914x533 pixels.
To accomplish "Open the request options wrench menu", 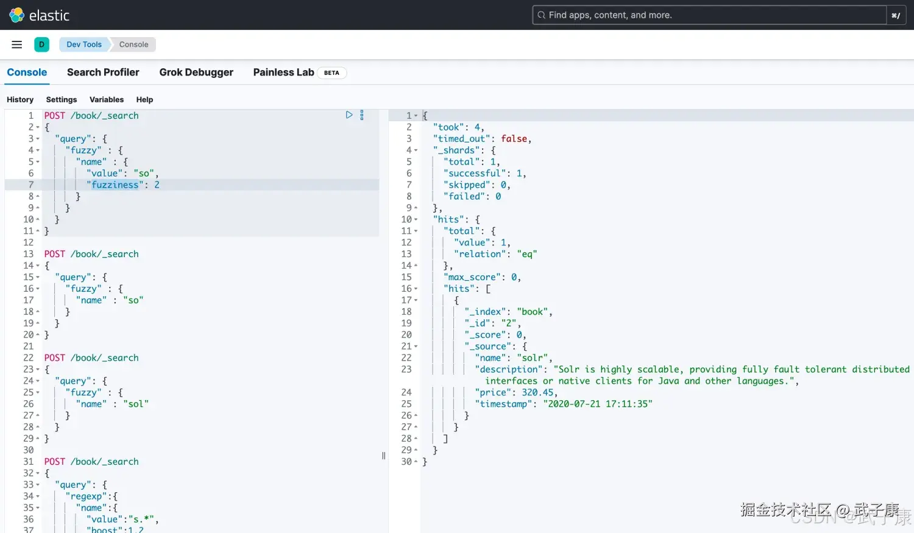I will [362, 115].
